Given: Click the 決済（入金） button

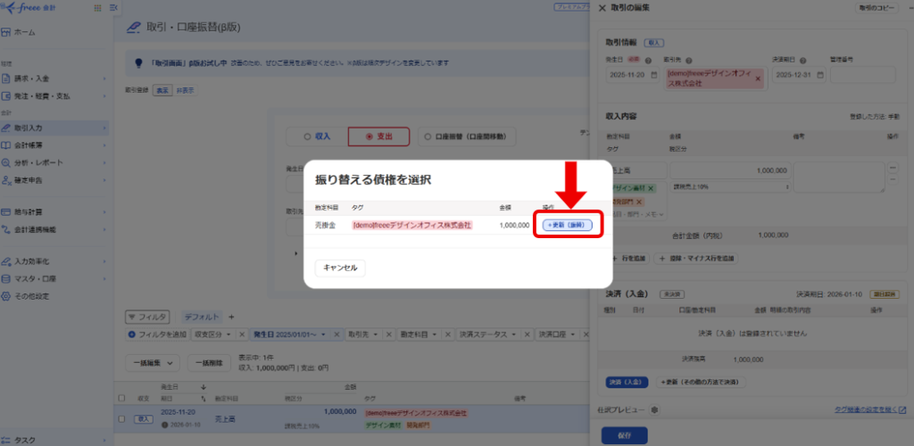Looking at the screenshot, I should tap(627, 382).
